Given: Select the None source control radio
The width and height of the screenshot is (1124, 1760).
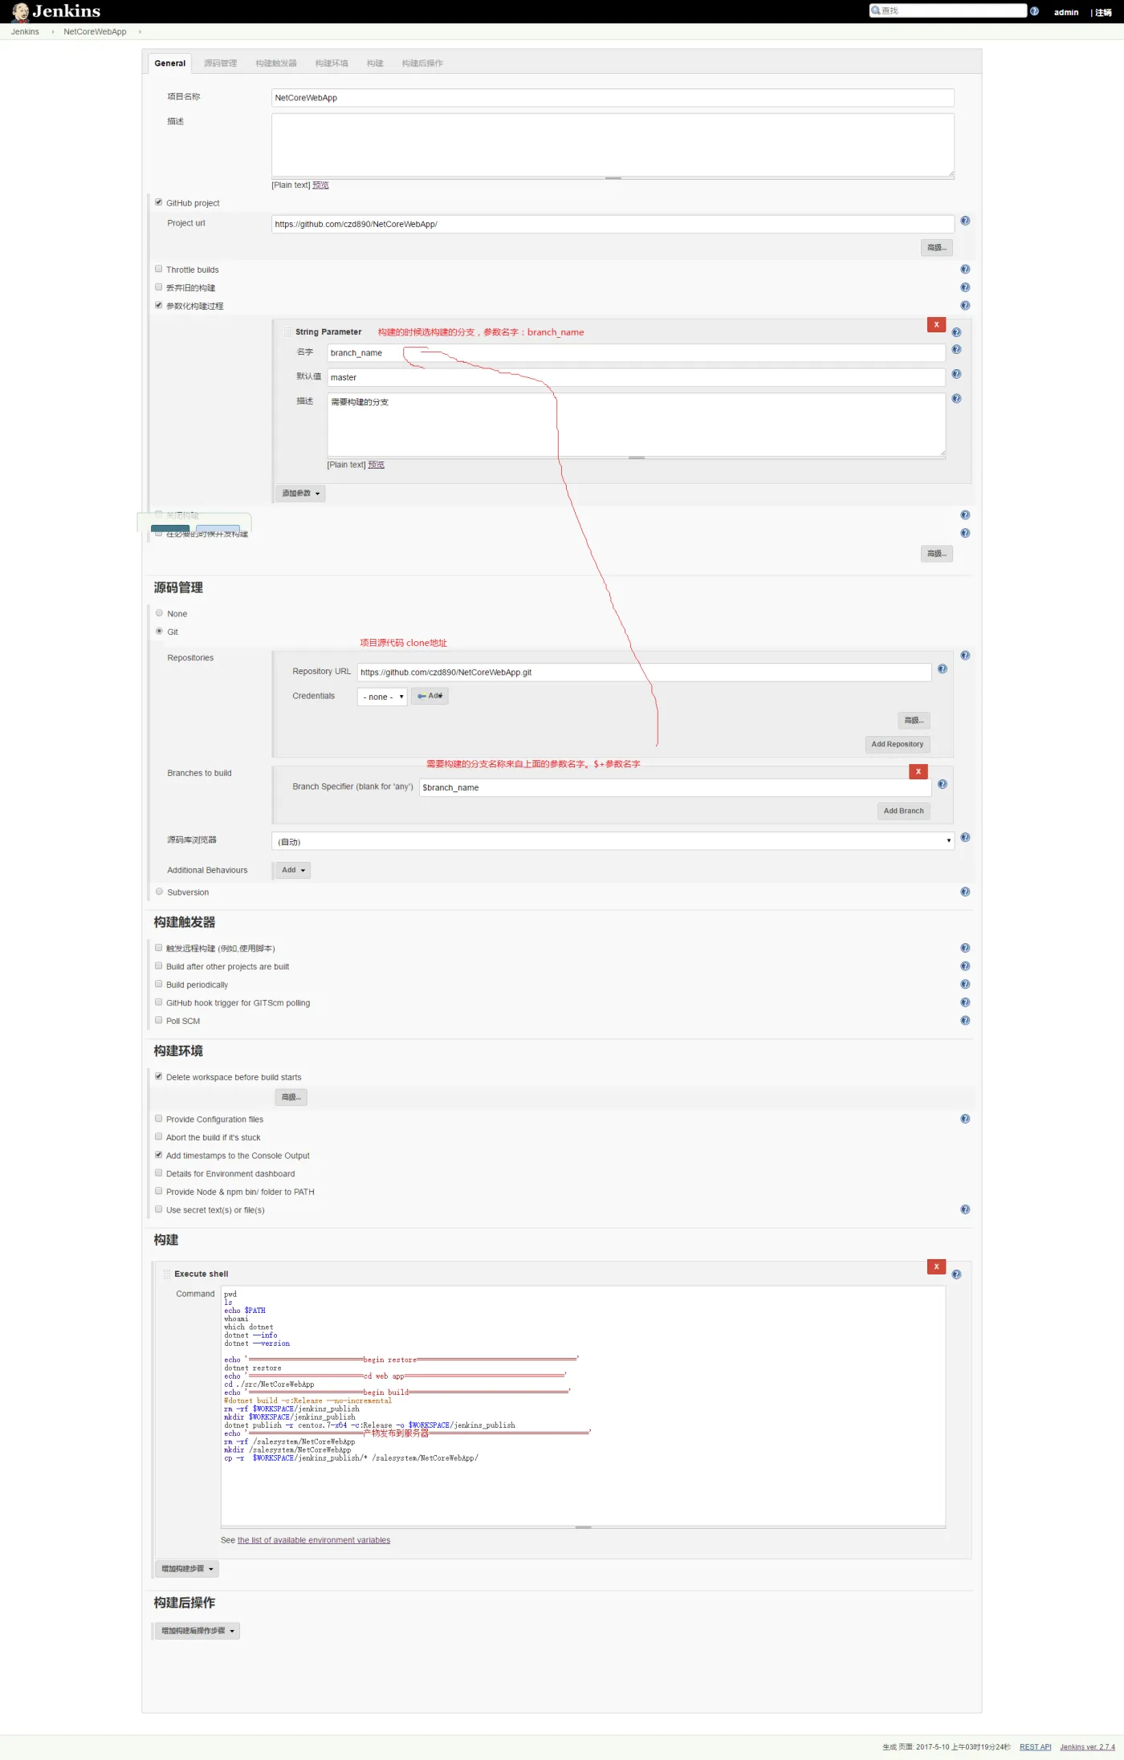Looking at the screenshot, I should pyautogui.click(x=159, y=613).
